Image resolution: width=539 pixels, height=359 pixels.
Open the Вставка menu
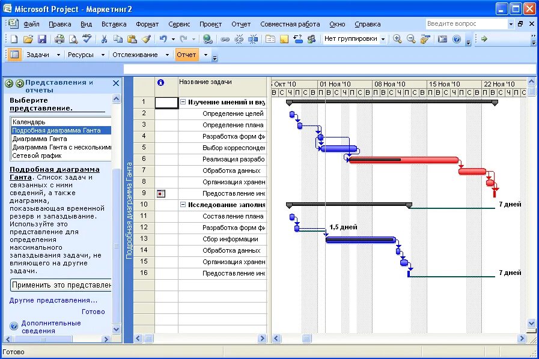click(x=114, y=25)
